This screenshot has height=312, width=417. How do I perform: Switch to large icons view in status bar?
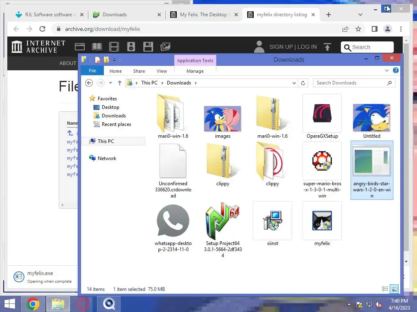click(x=394, y=289)
